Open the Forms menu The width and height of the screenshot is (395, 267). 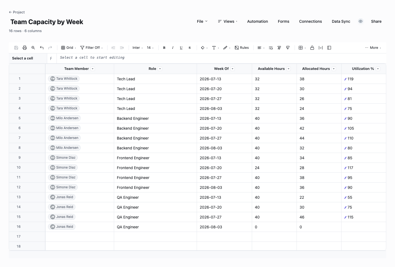[x=284, y=21]
